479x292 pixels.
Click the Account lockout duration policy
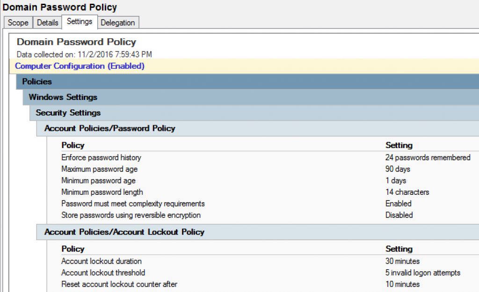coord(101,261)
